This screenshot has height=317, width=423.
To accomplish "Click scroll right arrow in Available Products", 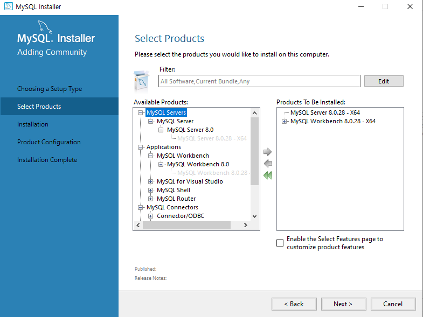I will (246, 225).
